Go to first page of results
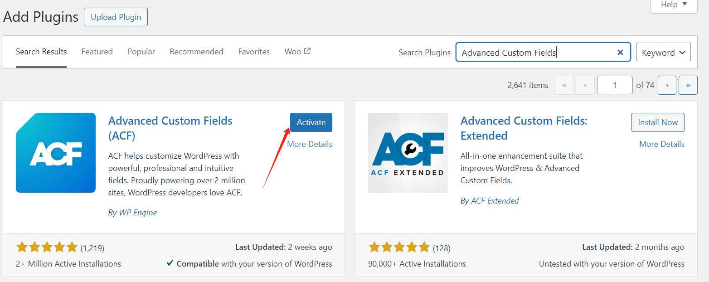 click(564, 85)
